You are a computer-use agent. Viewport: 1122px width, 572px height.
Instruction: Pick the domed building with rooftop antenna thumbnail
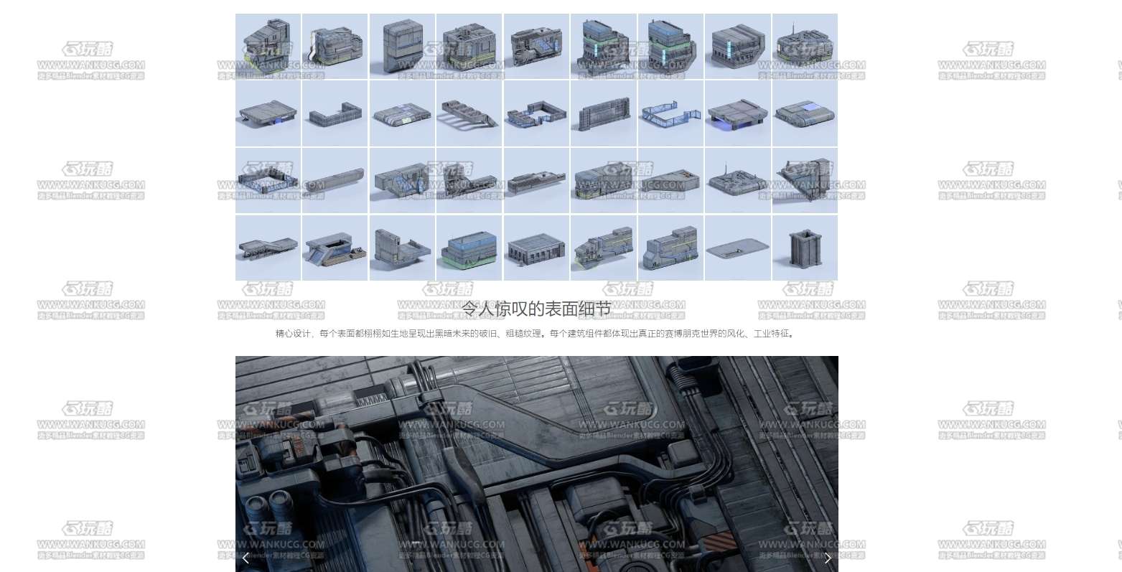(805, 46)
